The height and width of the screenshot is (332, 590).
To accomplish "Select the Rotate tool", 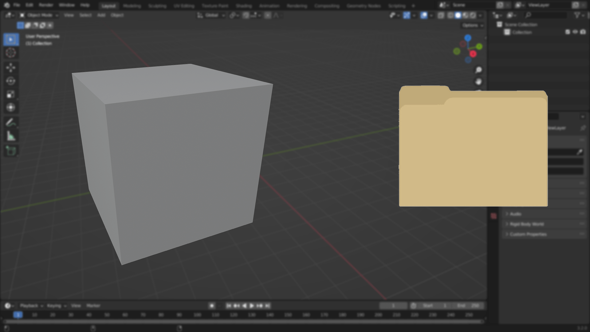I will pos(11,81).
